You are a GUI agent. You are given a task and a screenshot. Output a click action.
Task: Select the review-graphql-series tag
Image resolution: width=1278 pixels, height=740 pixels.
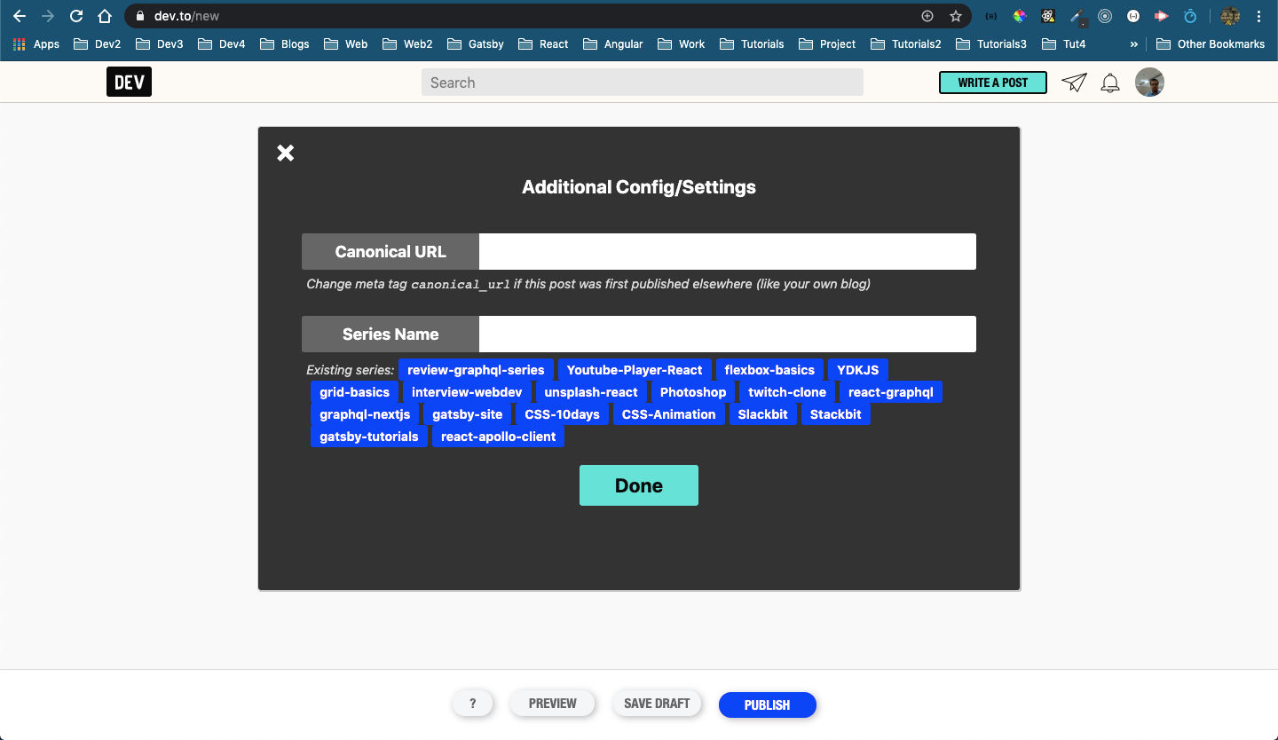click(476, 370)
